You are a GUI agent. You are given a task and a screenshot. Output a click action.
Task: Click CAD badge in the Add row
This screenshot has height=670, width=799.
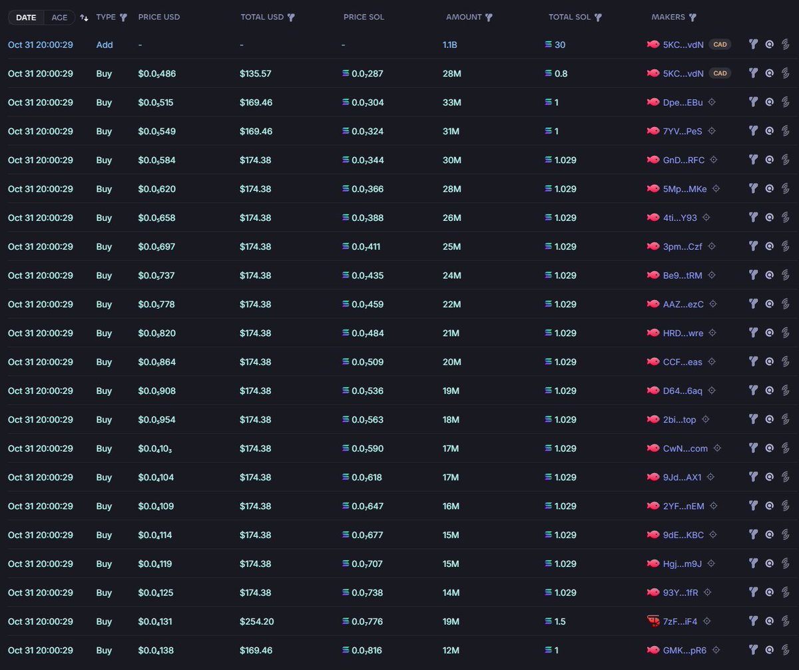click(720, 45)
